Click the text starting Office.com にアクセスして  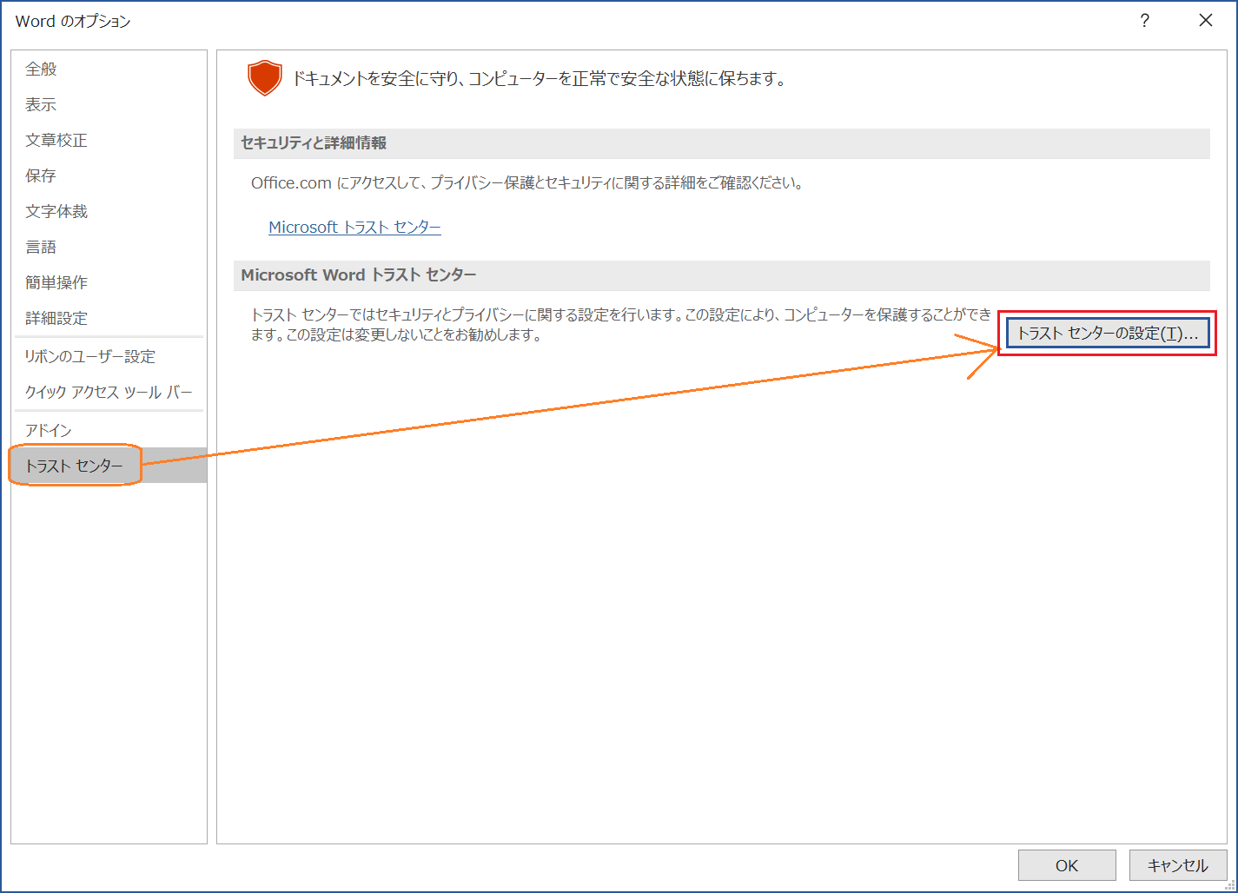click(x=526, y=183)
